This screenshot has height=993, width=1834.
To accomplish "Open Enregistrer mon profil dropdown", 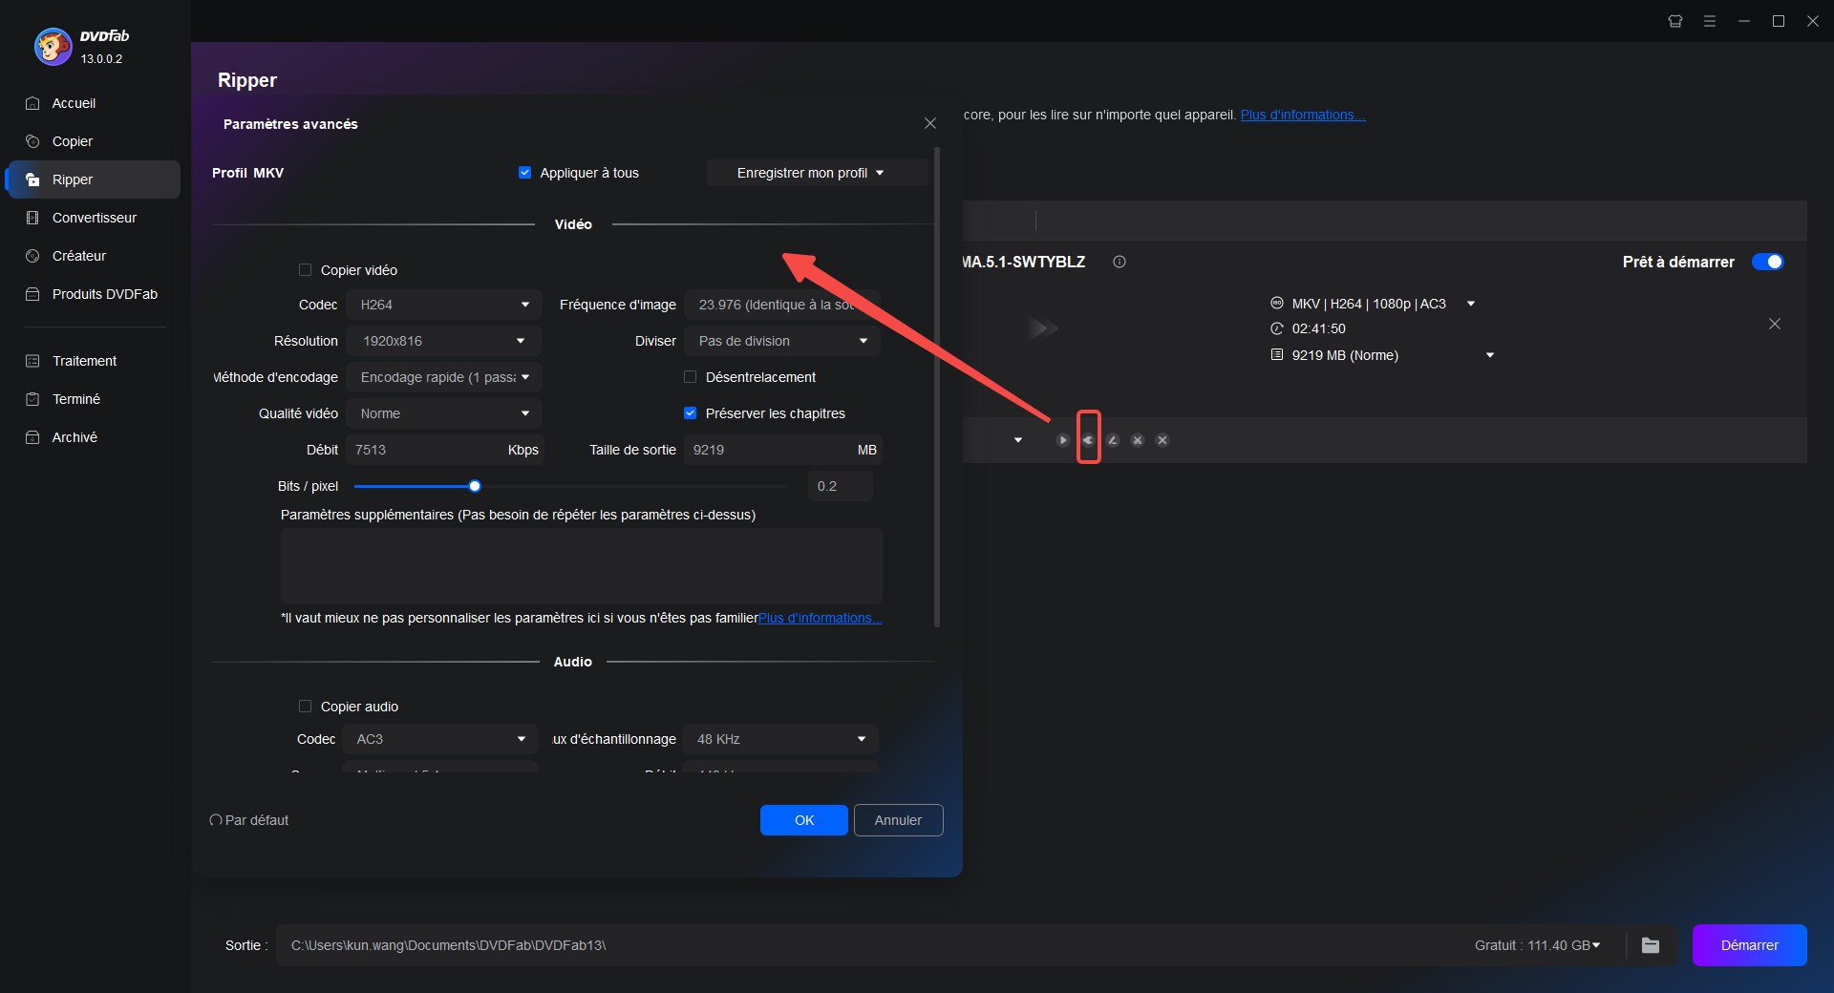I will [x=817, y=173].
